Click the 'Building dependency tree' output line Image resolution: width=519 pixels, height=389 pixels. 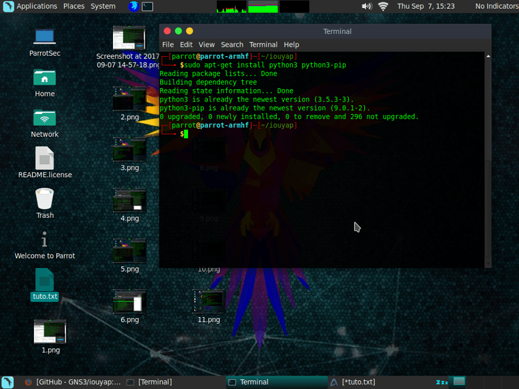click(x=208, y=82)
